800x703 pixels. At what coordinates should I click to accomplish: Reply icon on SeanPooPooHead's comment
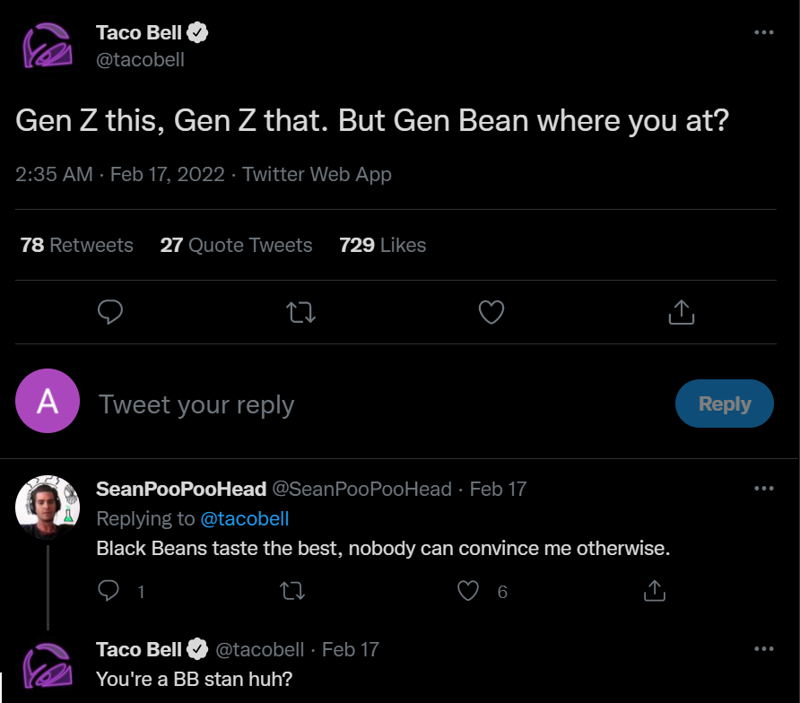(x=109, y=591)
